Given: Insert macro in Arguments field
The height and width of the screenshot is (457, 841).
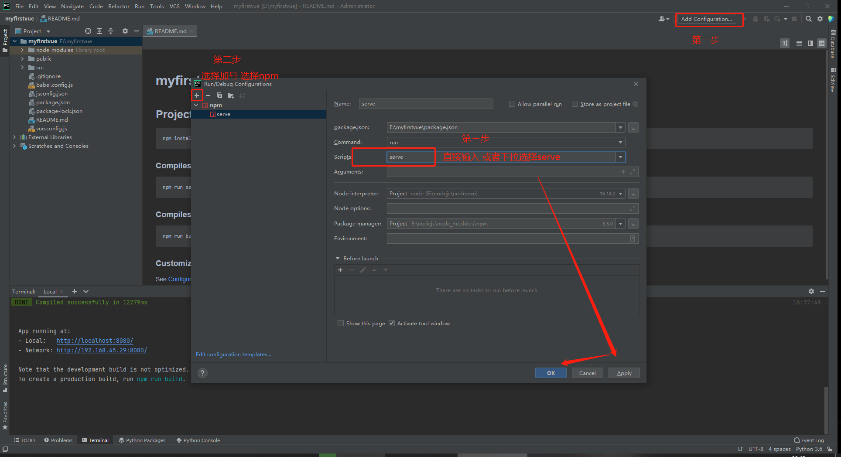Looking at the screenshot, I should pos(623,172).
